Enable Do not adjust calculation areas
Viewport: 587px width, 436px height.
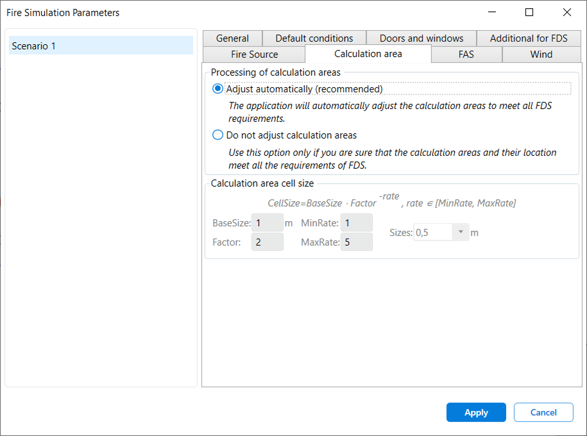coord(217,135)
